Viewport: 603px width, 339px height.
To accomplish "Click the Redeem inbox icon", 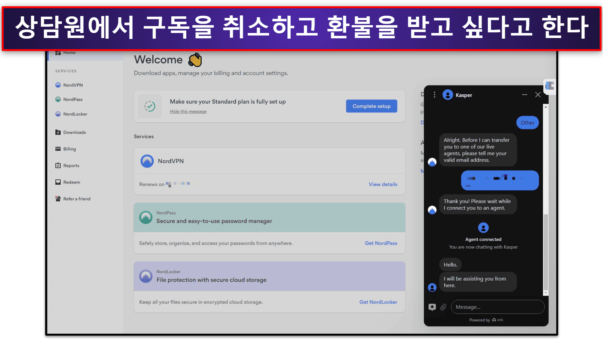I will coord(58,182).
